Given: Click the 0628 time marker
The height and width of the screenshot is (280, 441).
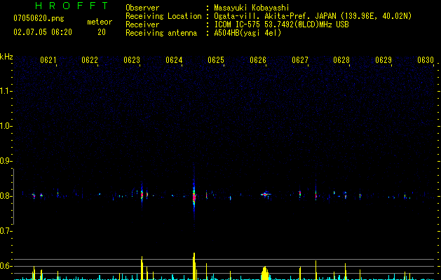Looking at the screenshot, I should coord(341,60).
